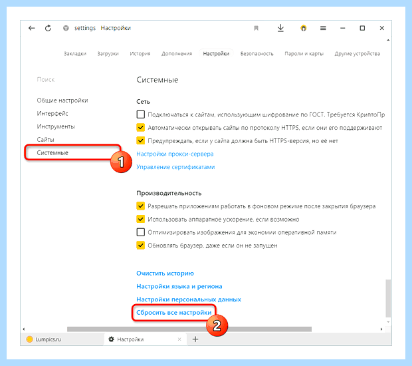The height and width of the screenshot is (366, 412).
Task: Maximize the browser window
Action: click(362, 28)
